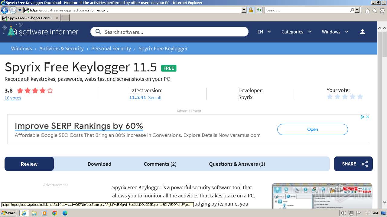This screenshot has width=387, height=217.
Task: Click the user account profile icon
Action: point(363,32)
